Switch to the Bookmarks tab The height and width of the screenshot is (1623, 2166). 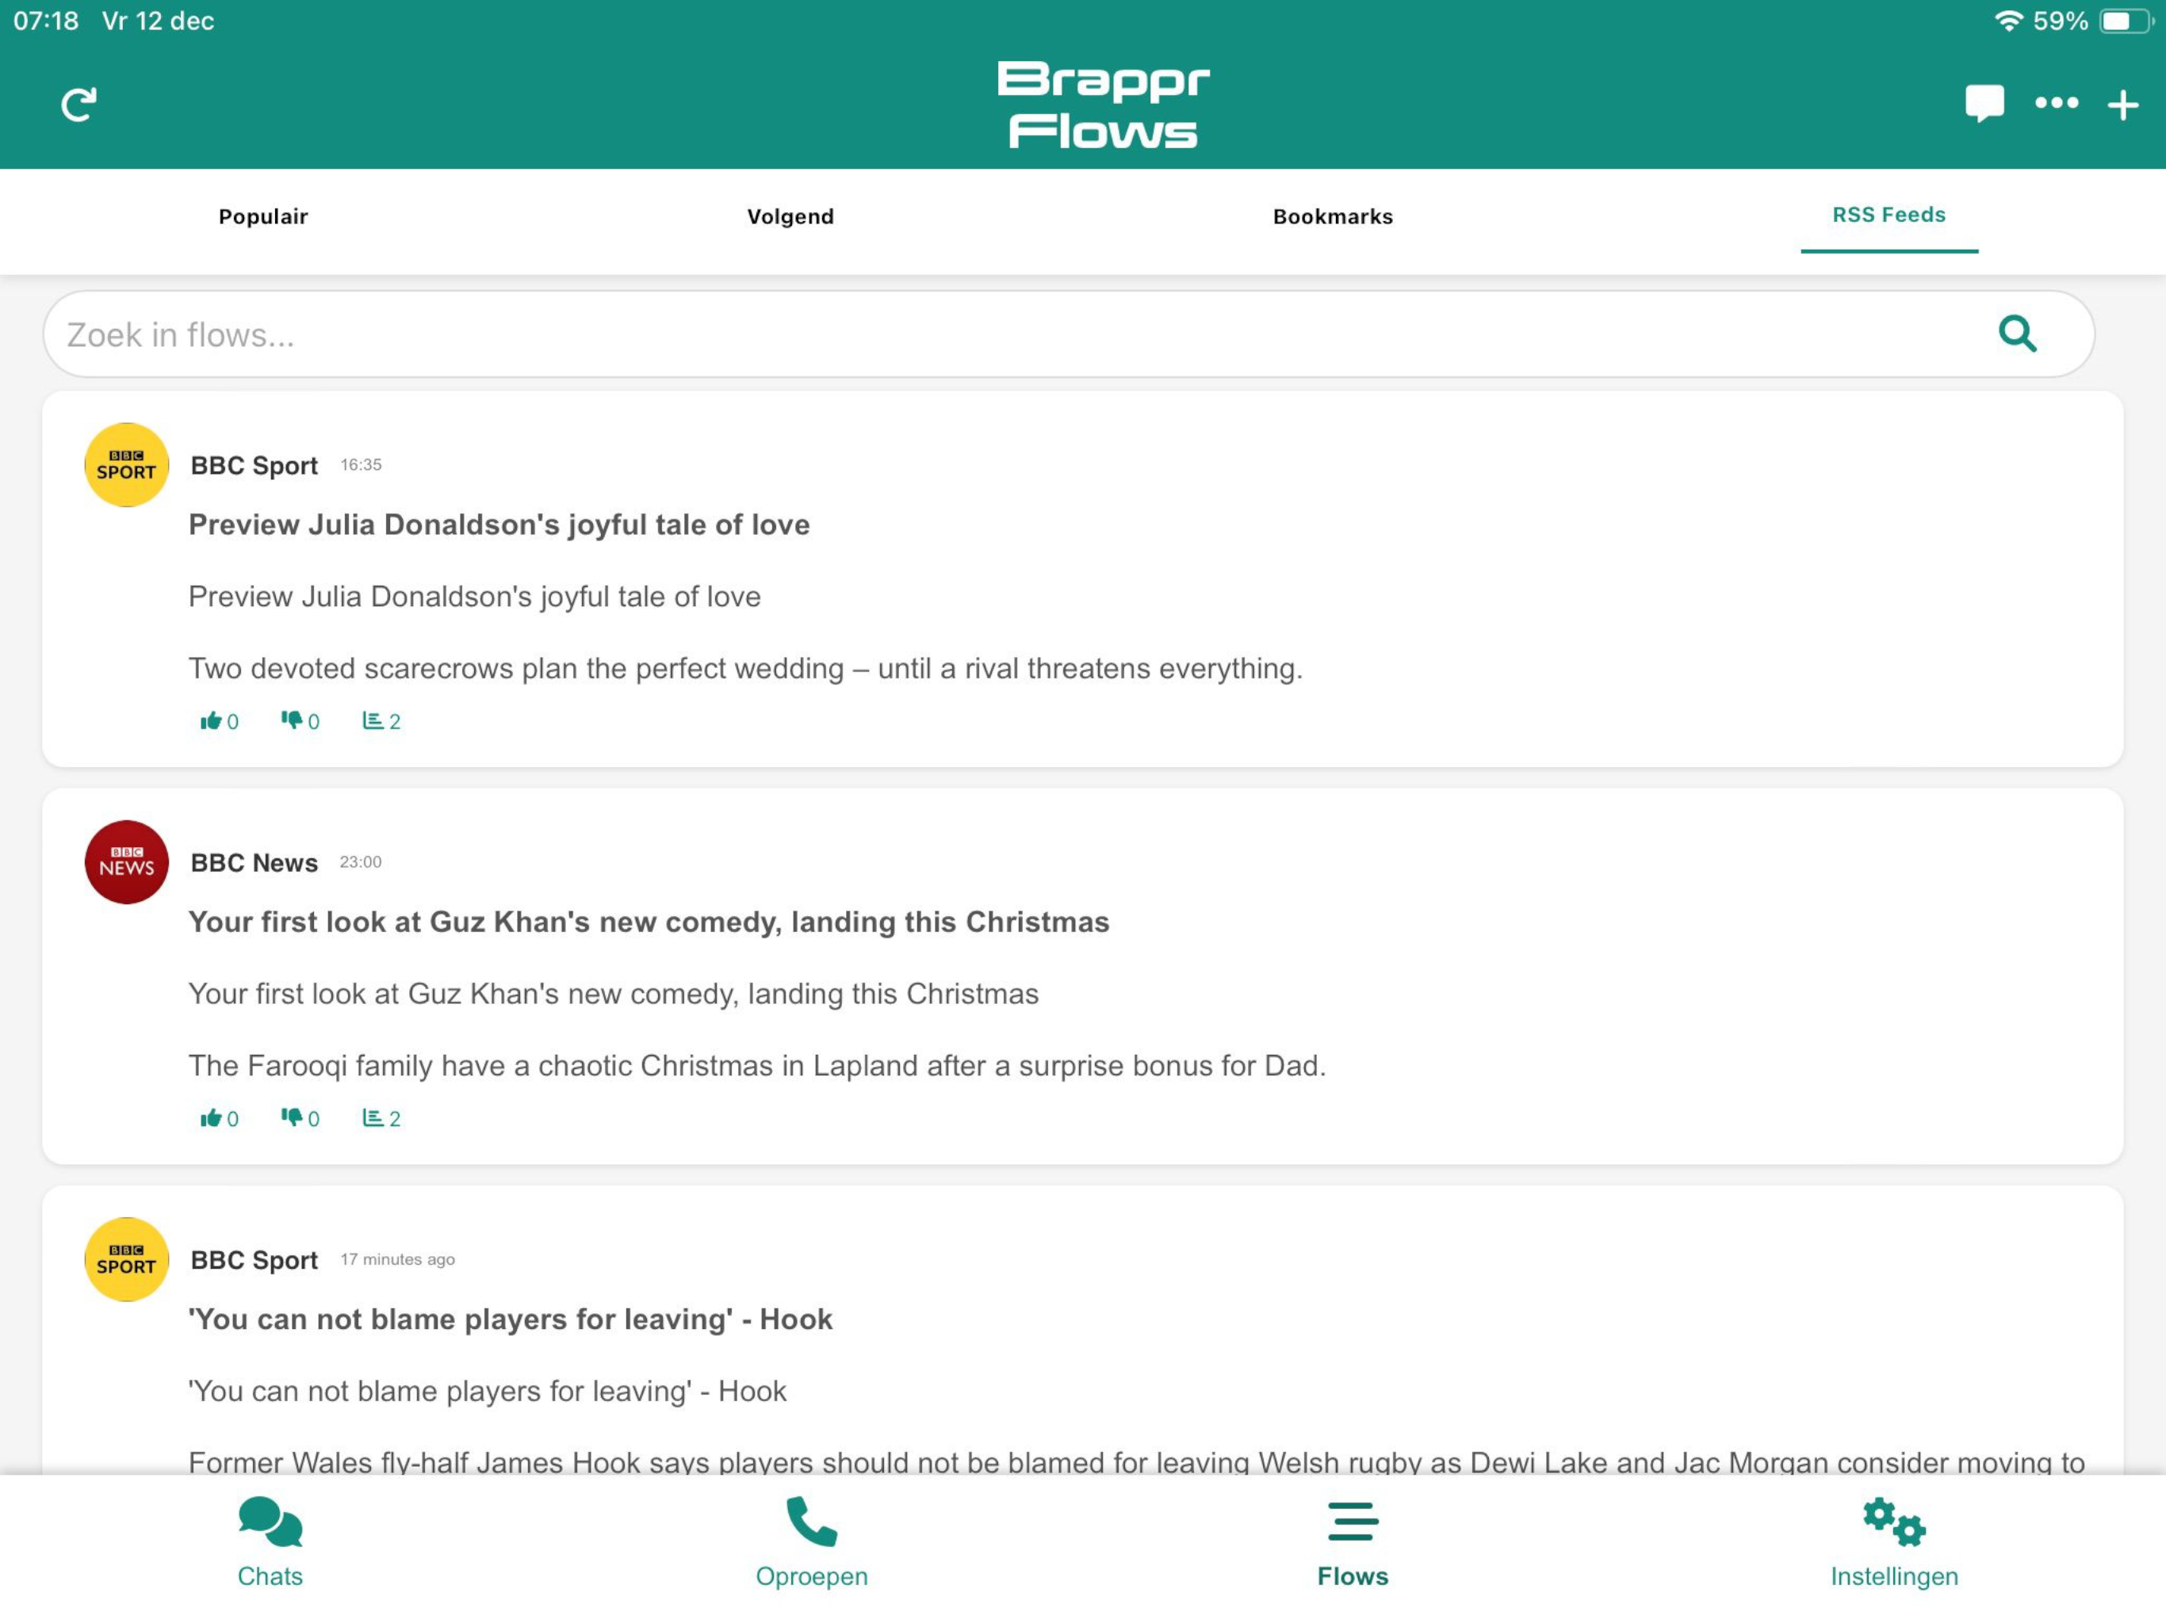point(1333,216)
